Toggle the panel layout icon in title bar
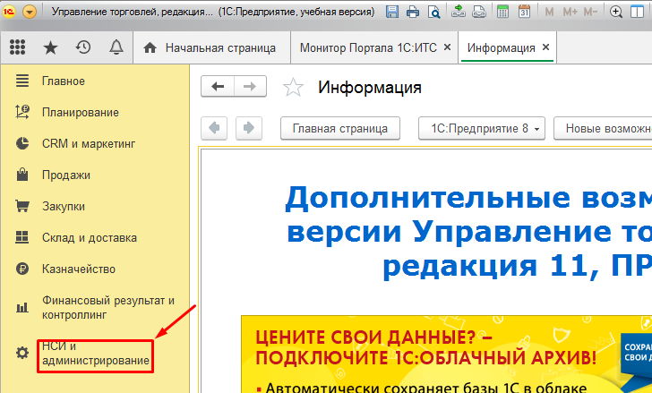The height and width of the screenshot is (393, 652). (637, 12)
